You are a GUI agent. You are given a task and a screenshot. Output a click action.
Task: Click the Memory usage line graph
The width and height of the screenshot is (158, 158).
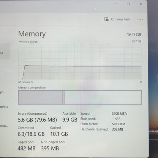point(80,62)
